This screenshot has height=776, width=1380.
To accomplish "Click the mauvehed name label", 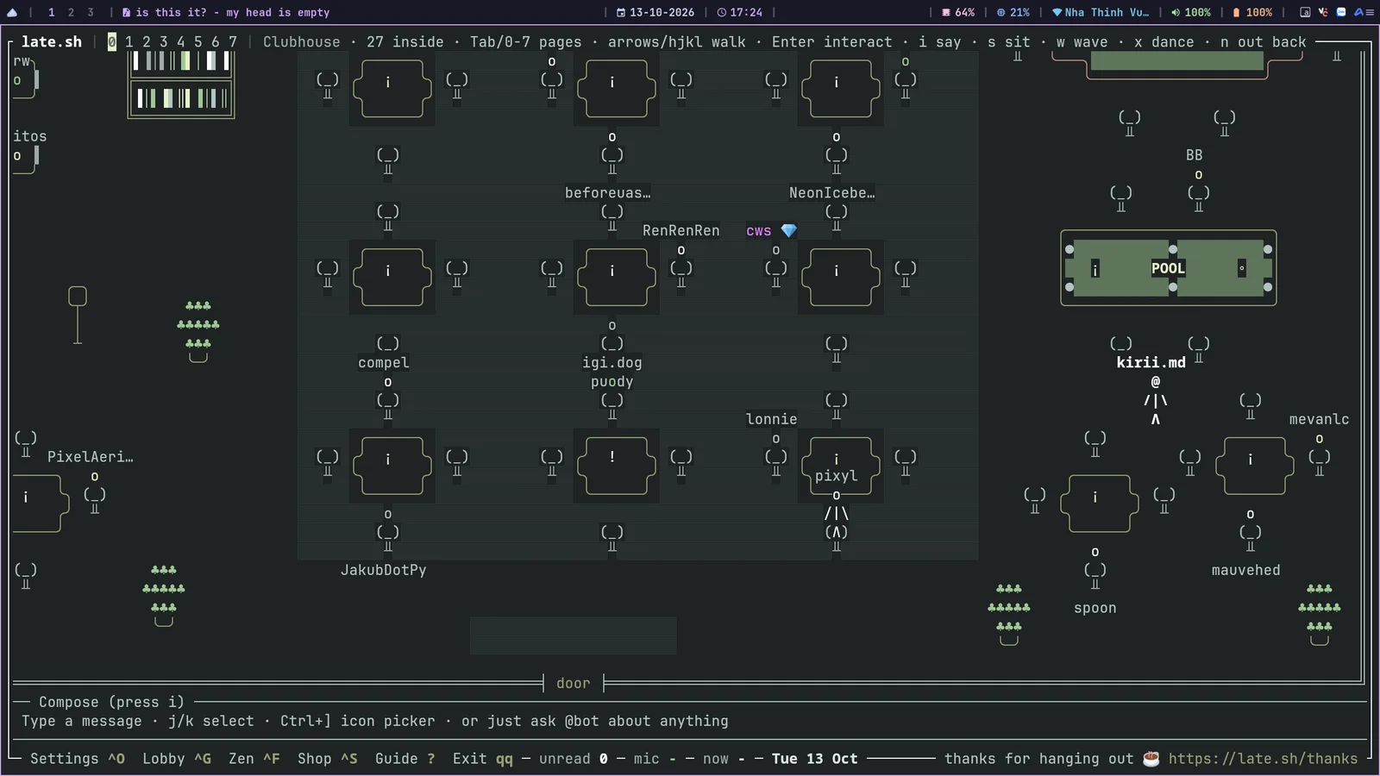I will tap(1246, 570).
